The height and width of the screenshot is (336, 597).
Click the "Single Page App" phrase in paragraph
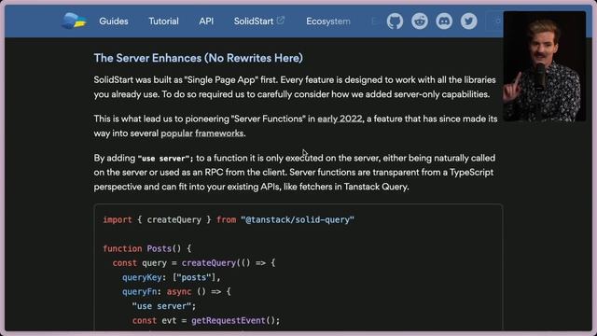(221, 80)
